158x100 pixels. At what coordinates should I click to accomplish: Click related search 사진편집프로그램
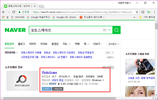coord(29,57)
